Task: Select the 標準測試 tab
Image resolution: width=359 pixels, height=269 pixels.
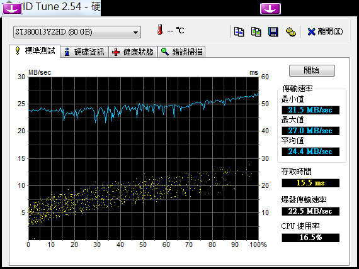Action: (35, 51)
